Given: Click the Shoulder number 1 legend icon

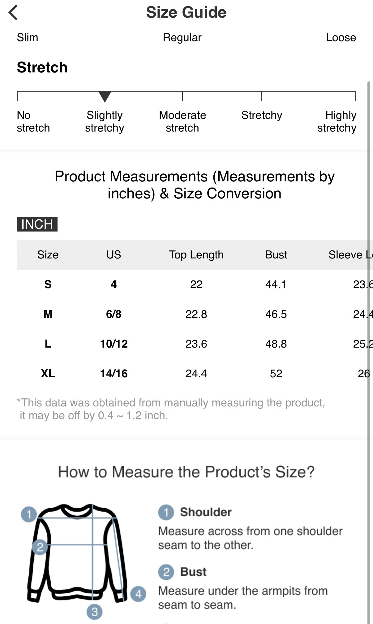Looking at the screenshot, I should point(166,512).
